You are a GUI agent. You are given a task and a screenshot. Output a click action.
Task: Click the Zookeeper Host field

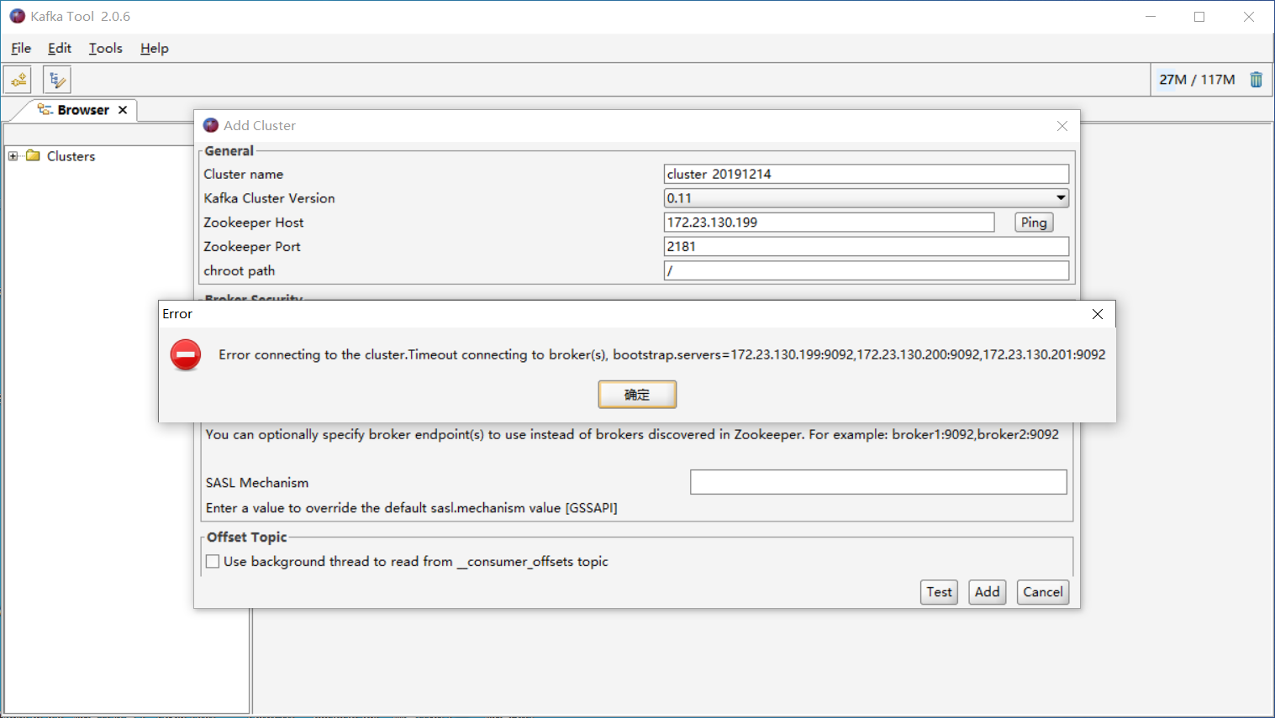tap(829, 223)
